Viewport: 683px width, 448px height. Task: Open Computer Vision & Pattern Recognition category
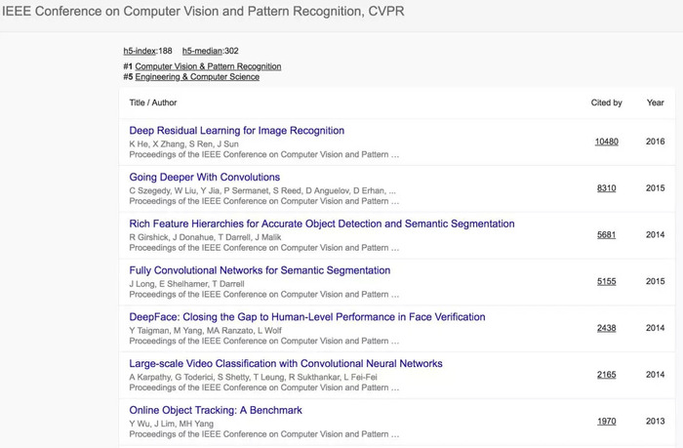(208, 66)
